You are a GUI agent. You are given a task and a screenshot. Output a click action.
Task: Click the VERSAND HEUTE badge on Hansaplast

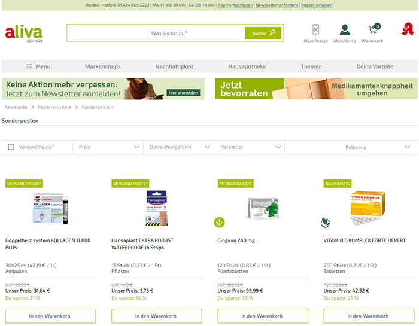click(130, 184)
